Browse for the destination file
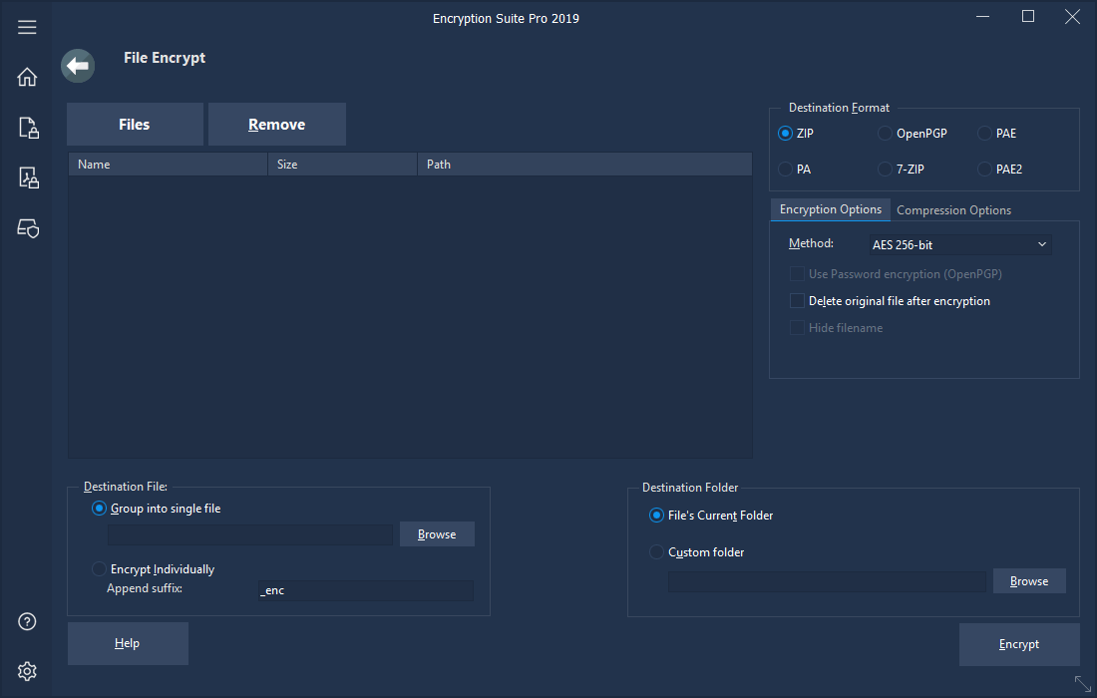1097x698 pixels. (437, 534)
